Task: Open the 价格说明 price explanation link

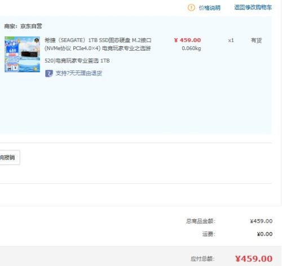Action: (x=209, y=8)
